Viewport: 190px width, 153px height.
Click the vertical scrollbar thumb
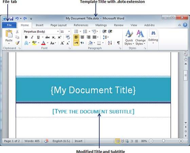(x=186, y=75)
